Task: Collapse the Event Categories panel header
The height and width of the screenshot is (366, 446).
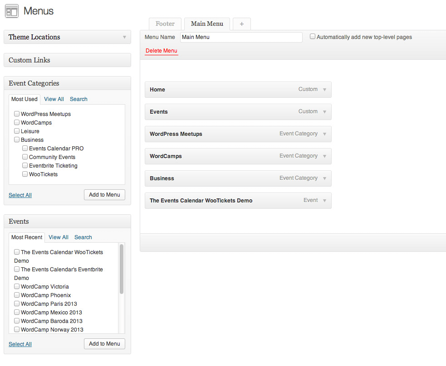Action: coord(68,83)
